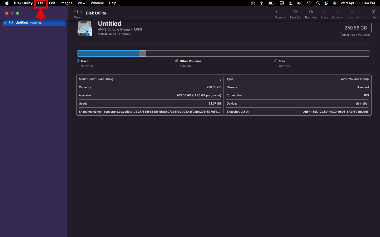Open the Partition tool
This screenshot has height=237, width=380.
(x=311, y=12)
